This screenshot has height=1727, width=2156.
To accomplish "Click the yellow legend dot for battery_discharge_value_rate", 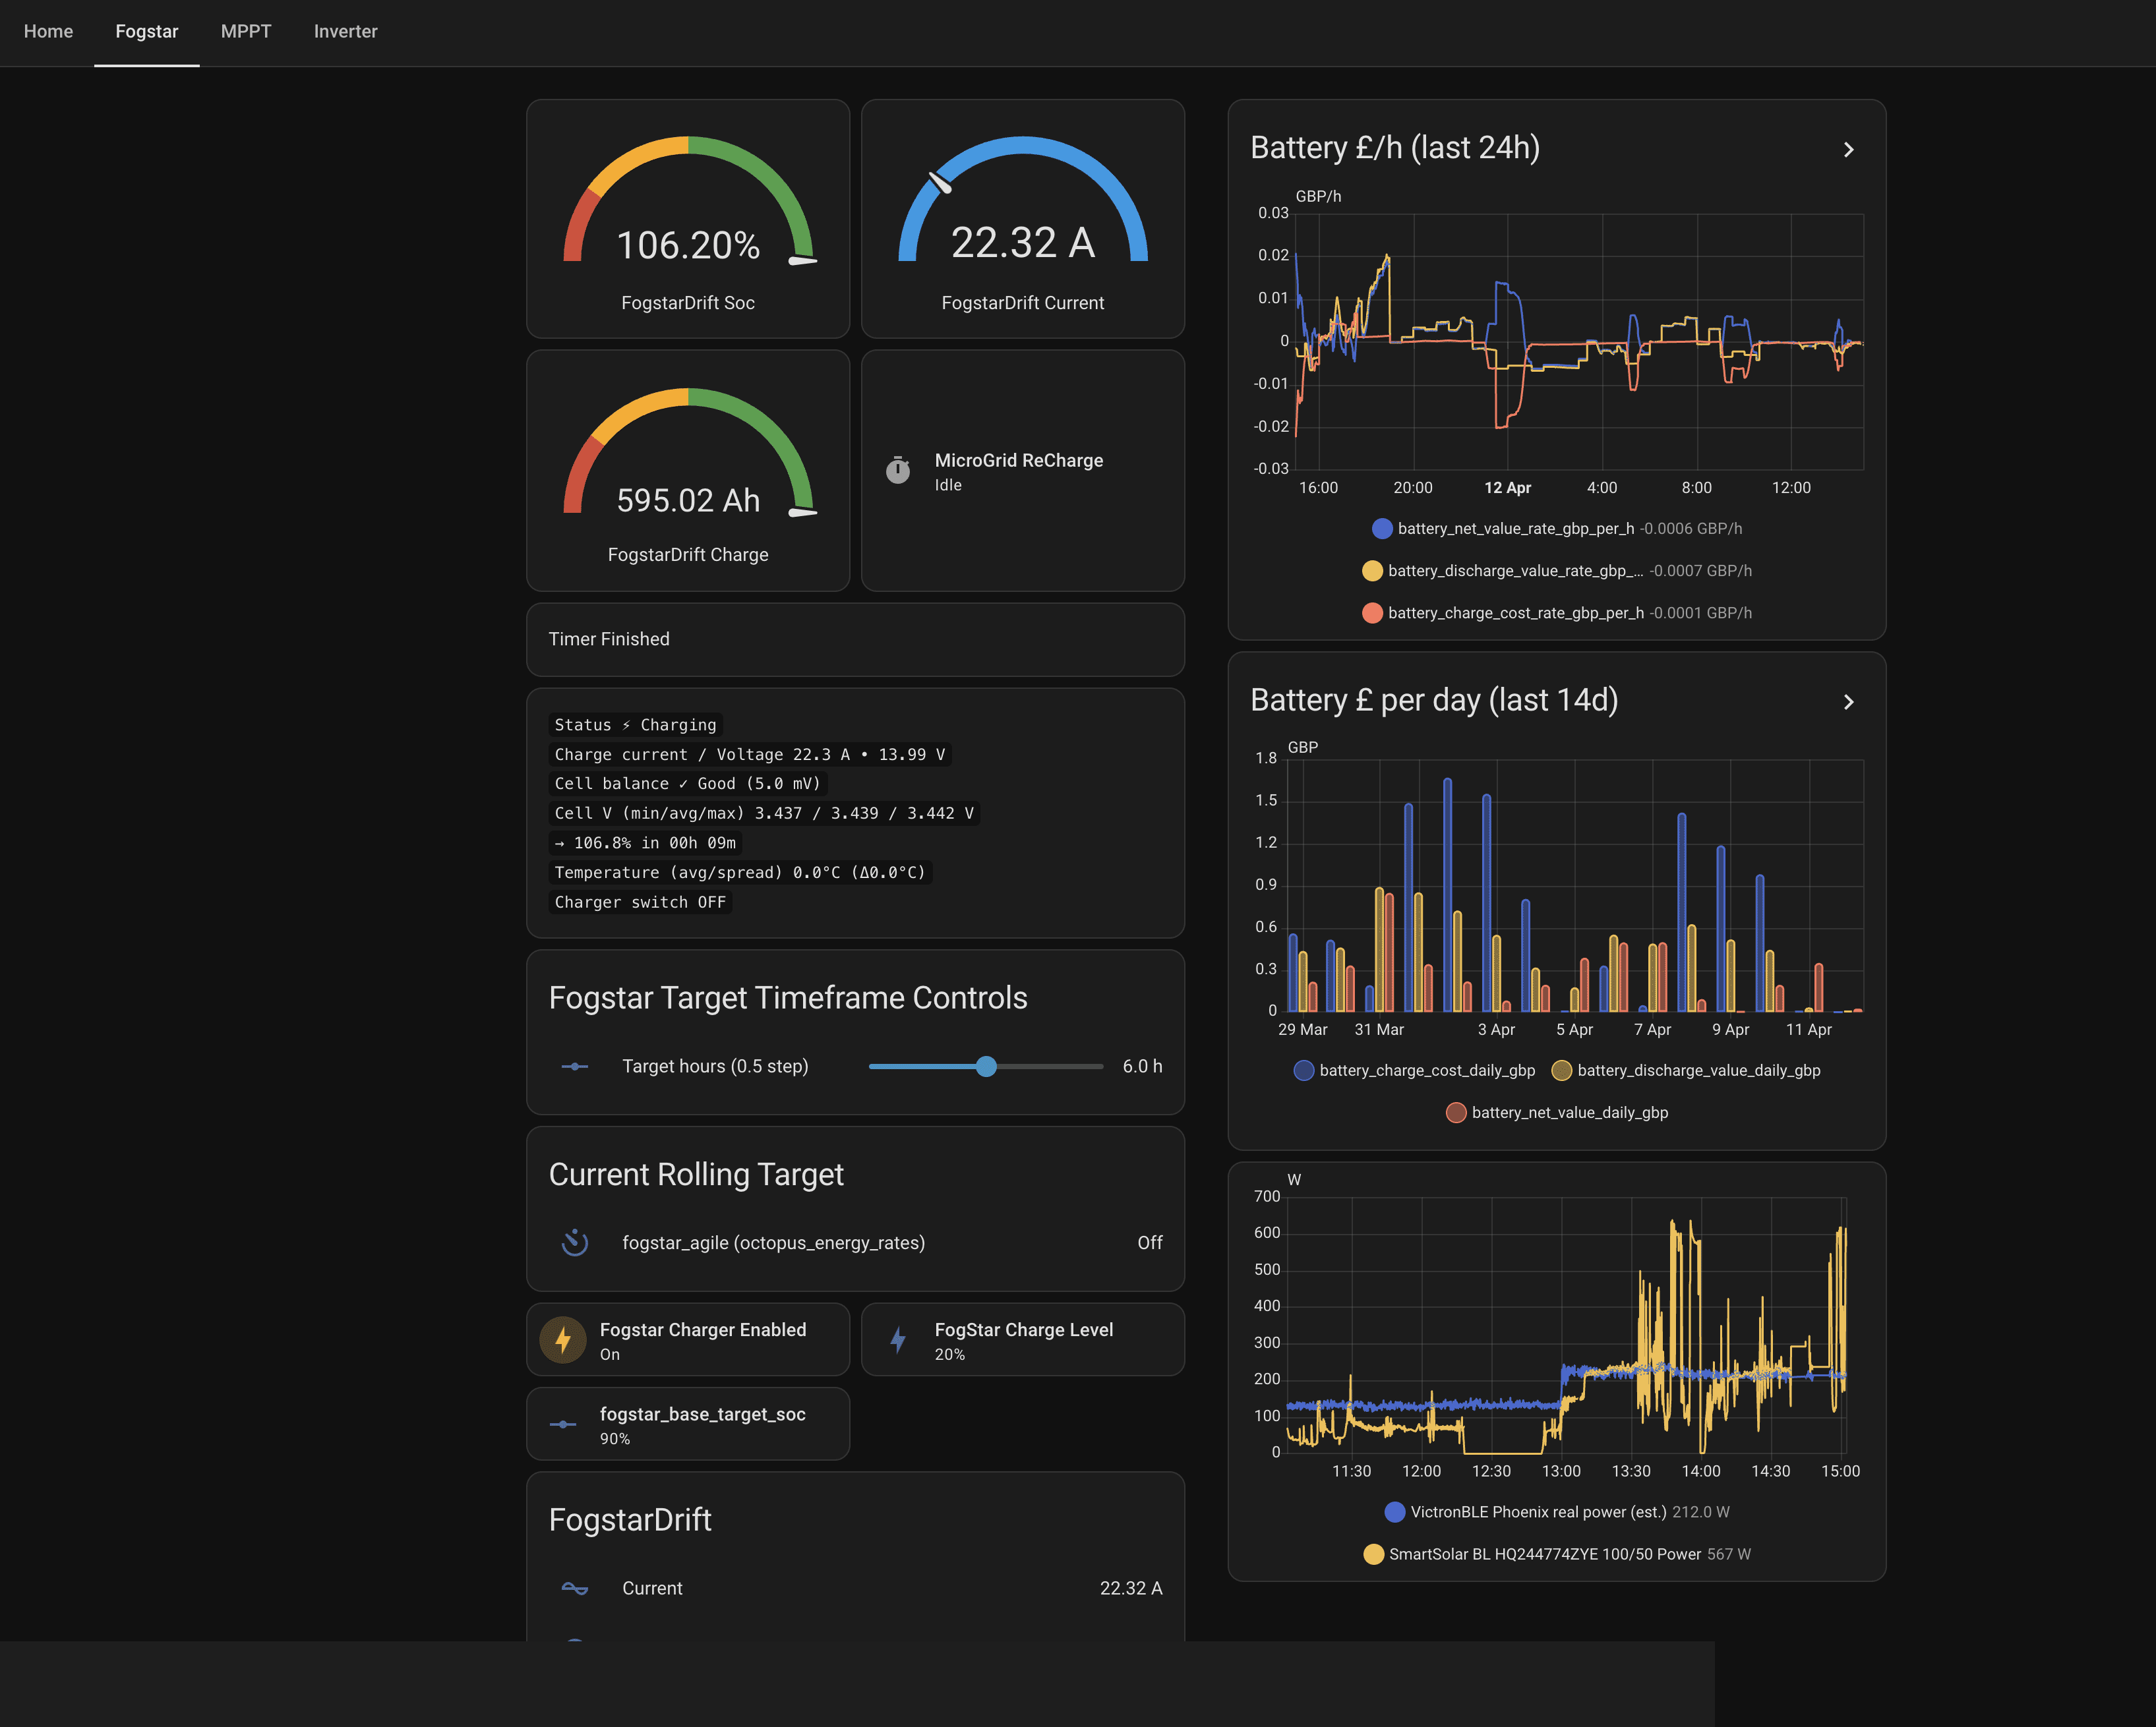I will pos(1372,570).
